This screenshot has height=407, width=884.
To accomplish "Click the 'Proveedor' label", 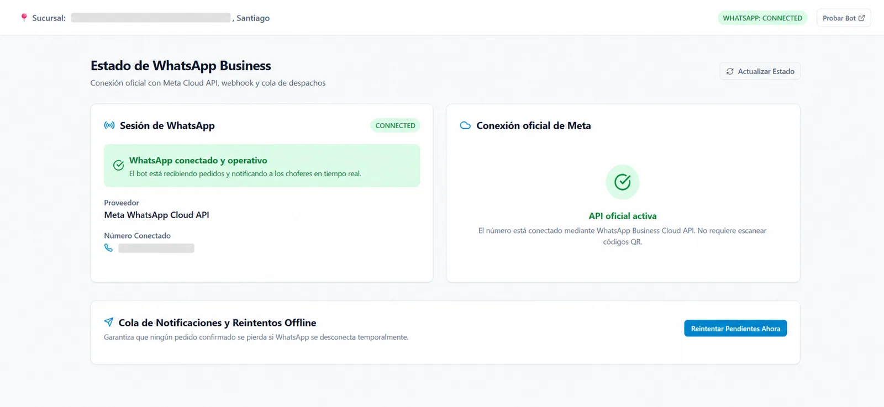I will pyautogui.click(x=122, y=203).
